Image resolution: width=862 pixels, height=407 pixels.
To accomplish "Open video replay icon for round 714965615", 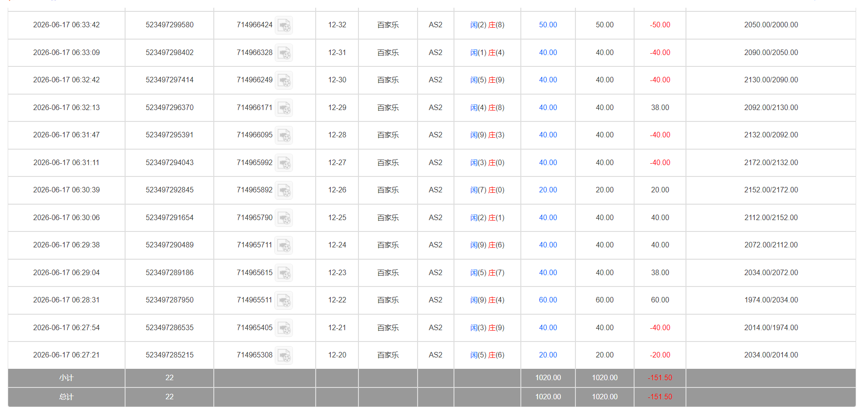I will tap(284, 273).
